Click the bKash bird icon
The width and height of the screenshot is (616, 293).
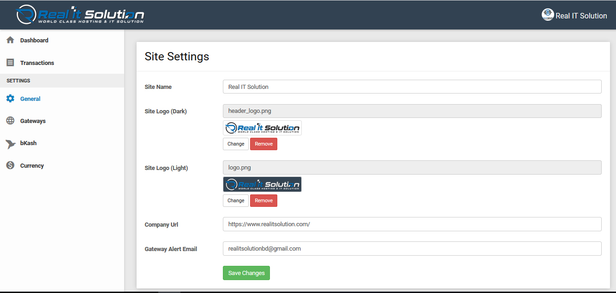[11, 143]
